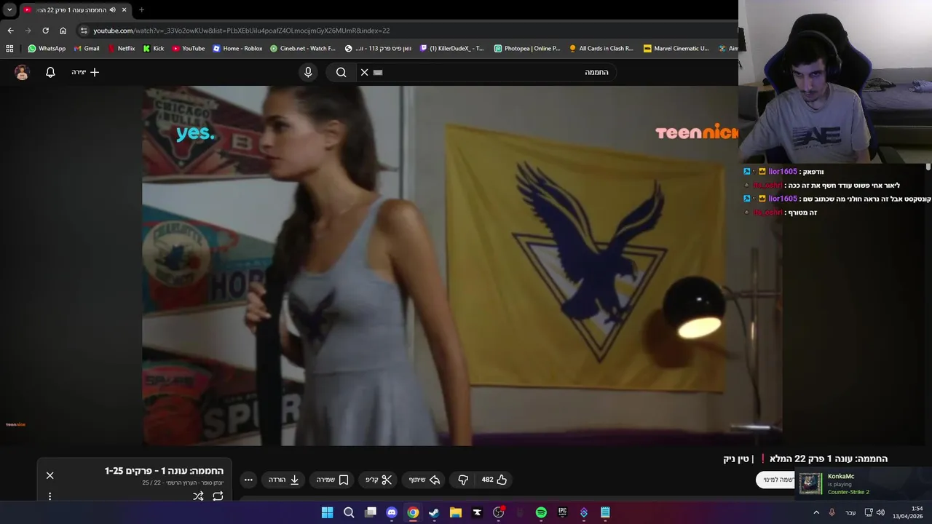The height and width of the screenshot is (524, 932).
Task: Open the playlist title link episodes 1-25
Action: [164, 471]
